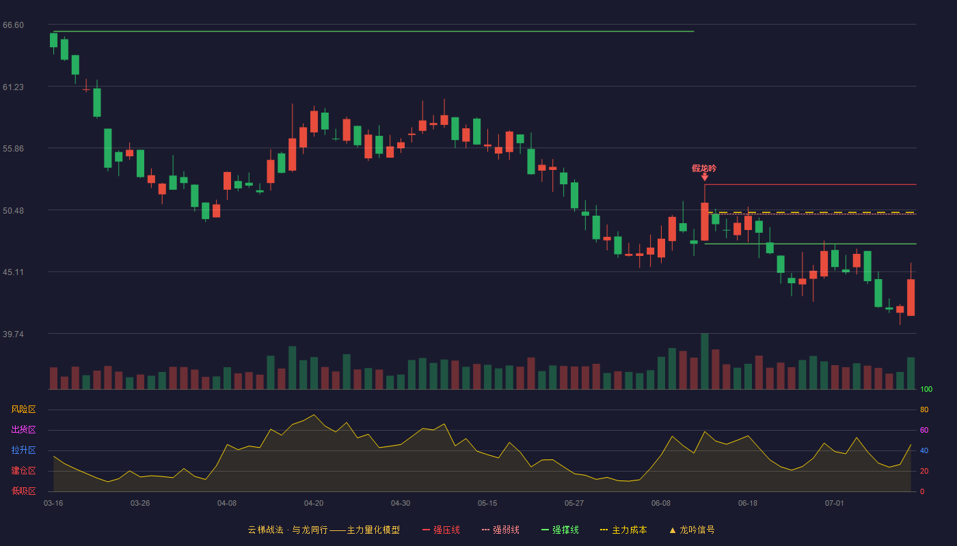
Task: Select the 建仓区 zone label
Action: pyautogui.click(x=23, y=471)
